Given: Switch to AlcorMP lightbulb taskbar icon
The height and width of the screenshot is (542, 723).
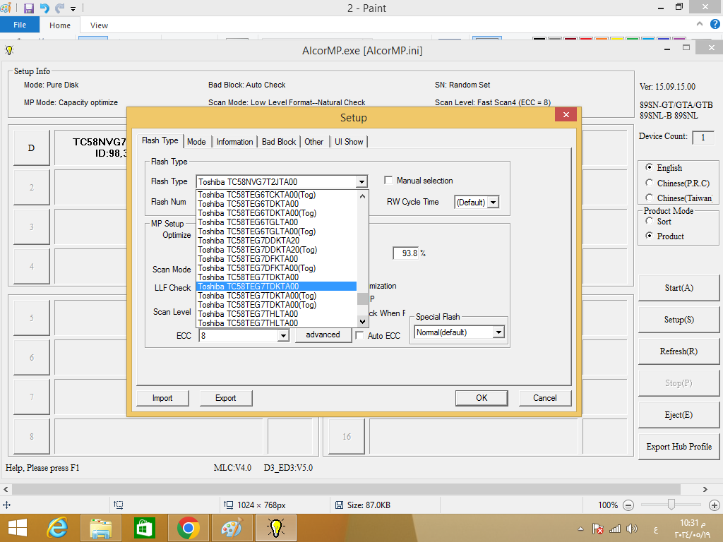Looking at the screenshot, I should 275,528.
